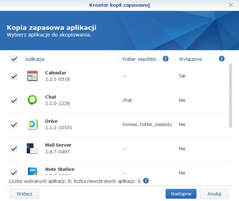Click the 'Nie' value in Note Station row
Screen dimensions: 239x201
(x=182, y=173)
